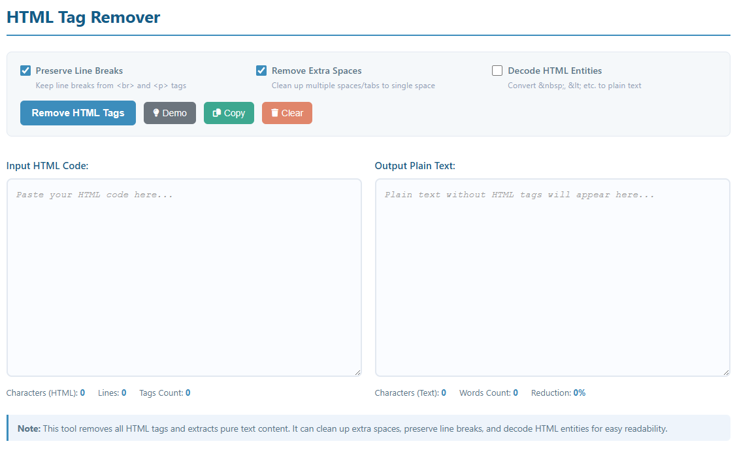Click the HTML Tag Remover page heading
Image resolution: width=737 pixels, height=450 pixels.
[84, 18]
